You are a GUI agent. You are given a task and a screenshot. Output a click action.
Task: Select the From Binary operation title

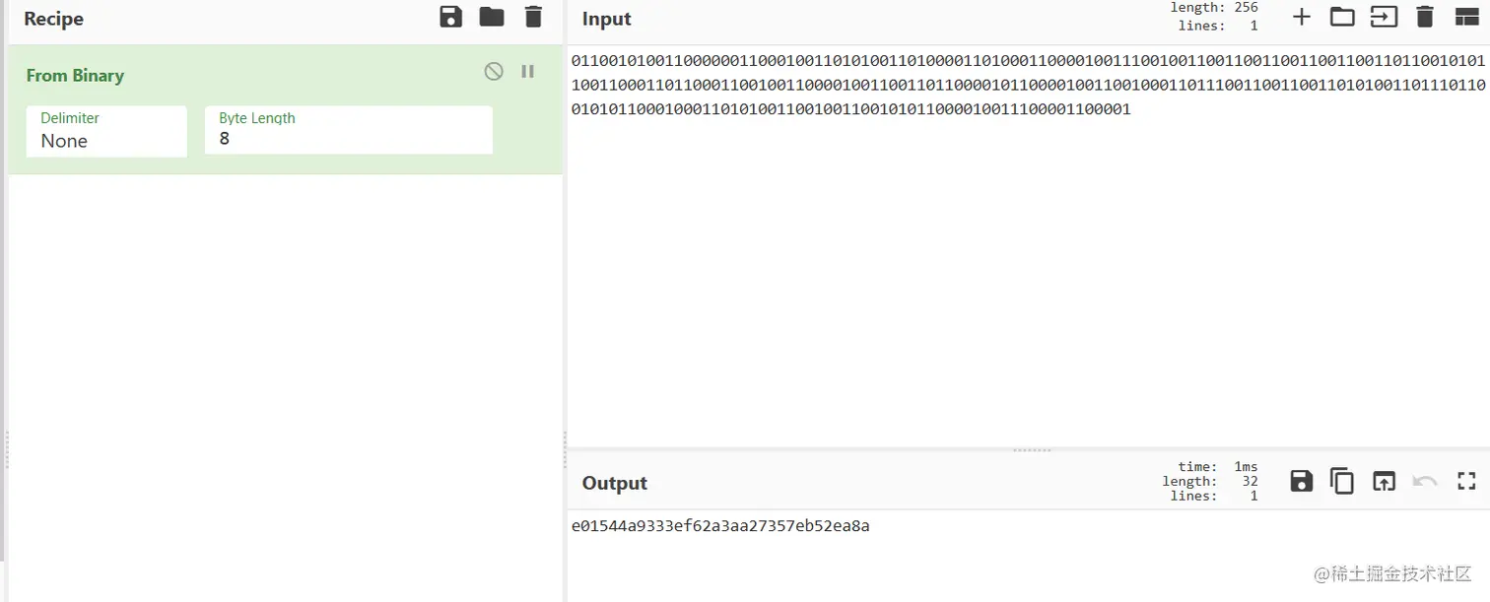(x=75, y=76)
